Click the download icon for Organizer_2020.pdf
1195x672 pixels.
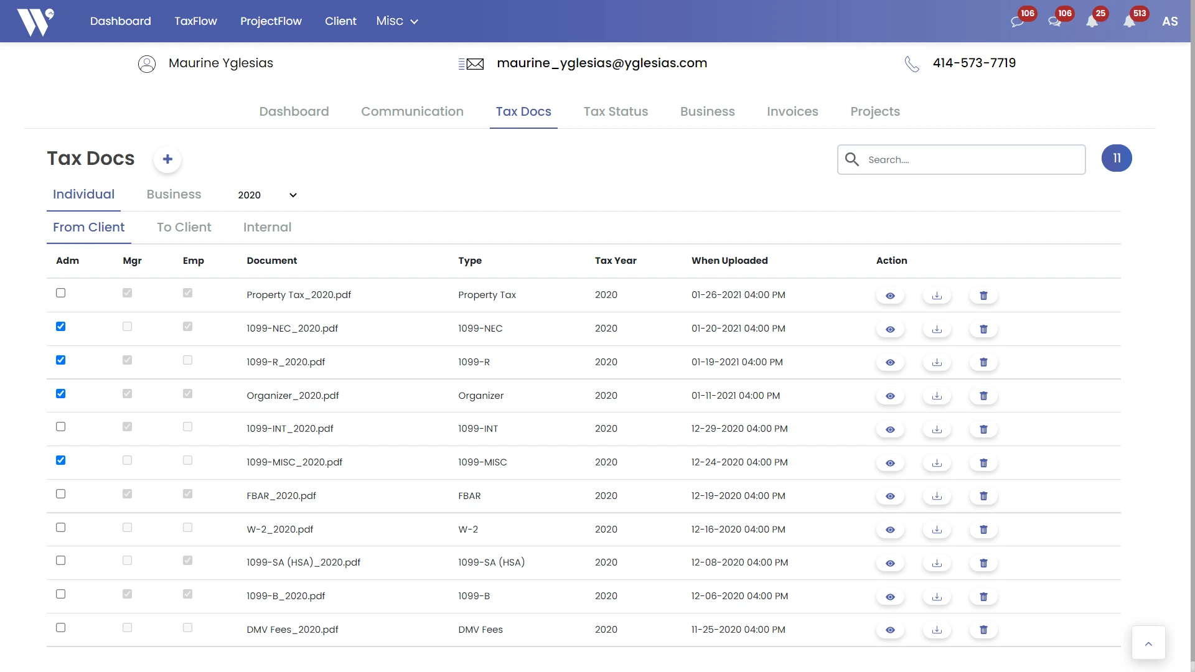(937, 396)
